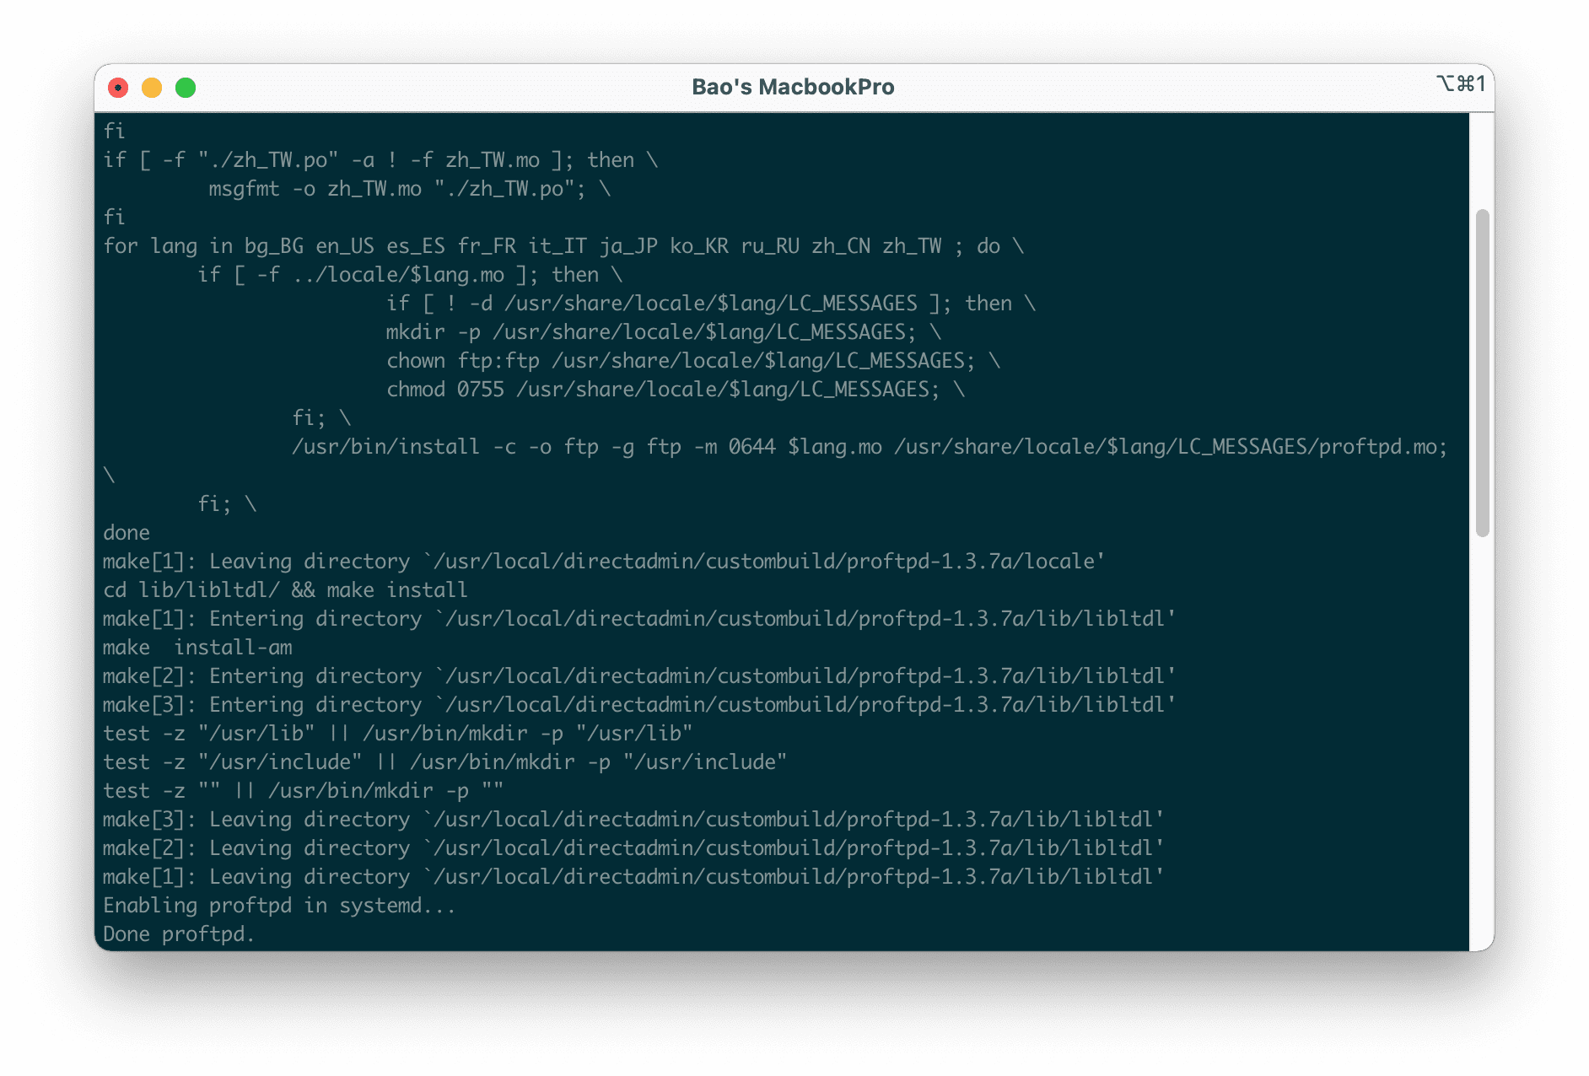Select the /usr/bin/install command line

869,446
